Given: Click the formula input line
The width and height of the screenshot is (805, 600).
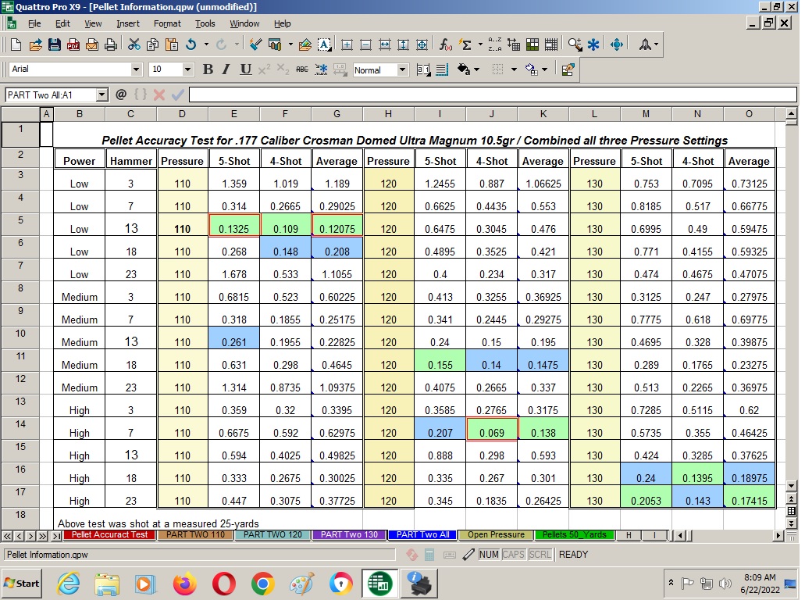Looking at the screenshot, I should 493,95.
